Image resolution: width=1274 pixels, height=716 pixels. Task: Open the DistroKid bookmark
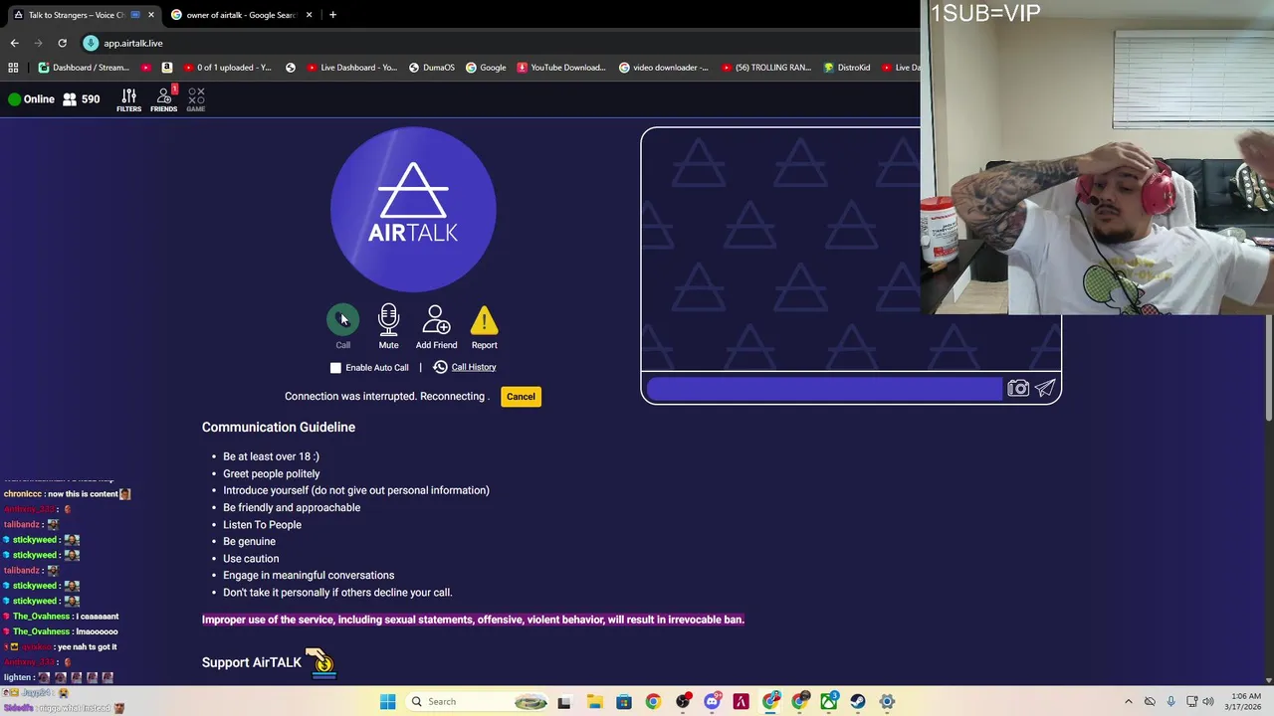[847, 68]
